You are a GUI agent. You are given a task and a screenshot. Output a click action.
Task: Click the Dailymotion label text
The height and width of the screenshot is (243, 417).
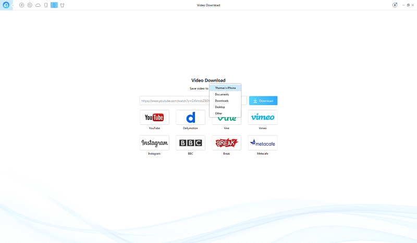click(190, 129)
